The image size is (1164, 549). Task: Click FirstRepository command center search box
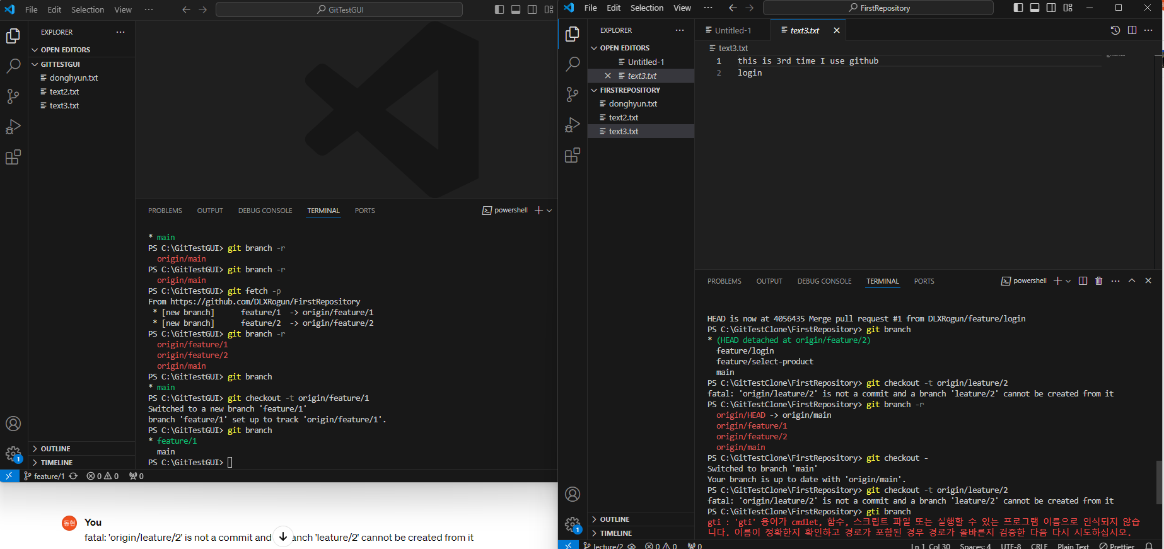878,8
